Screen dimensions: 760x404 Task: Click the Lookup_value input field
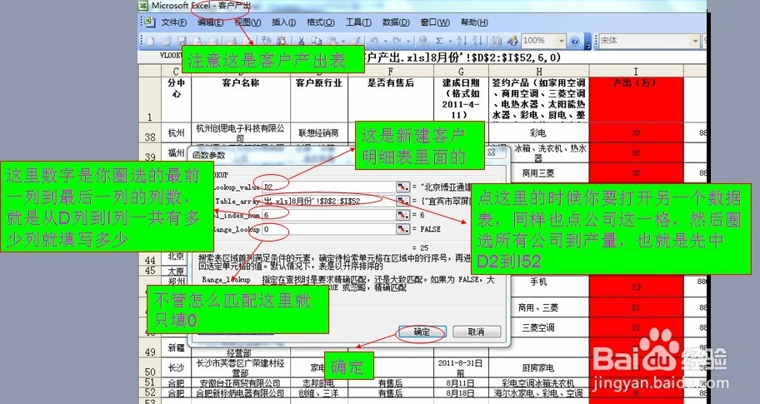click(328, 187)
